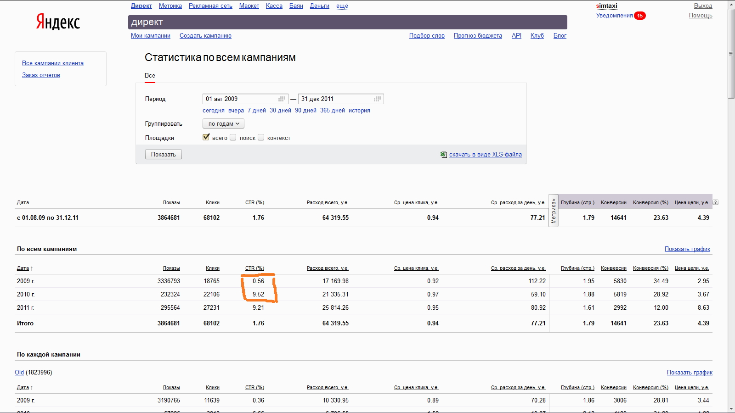Open the end date calendar picker icon
735x413 pixels.
[x=378, y=99]
